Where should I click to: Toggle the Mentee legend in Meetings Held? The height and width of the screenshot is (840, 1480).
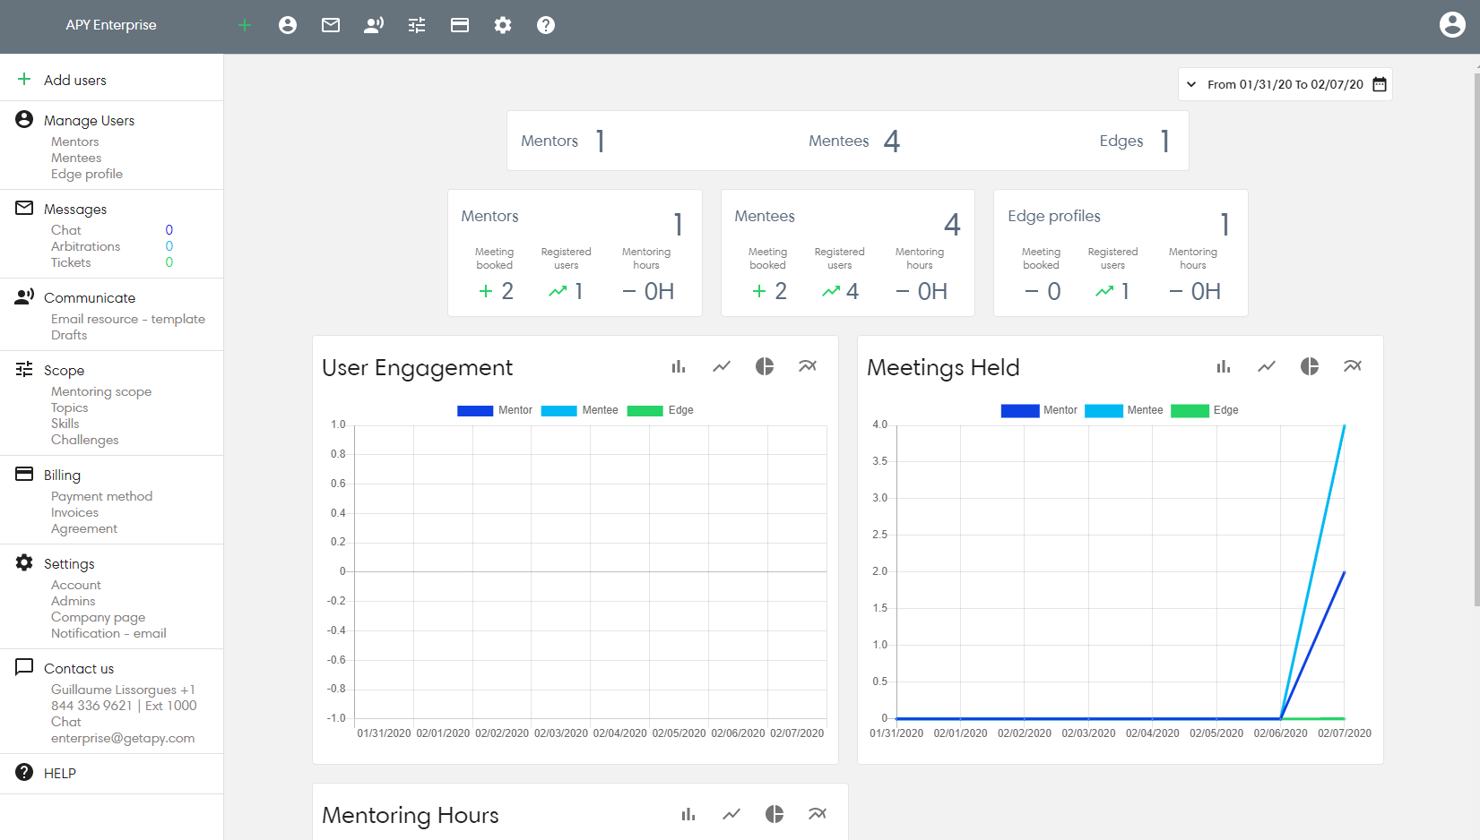[x=1124, y=410]
